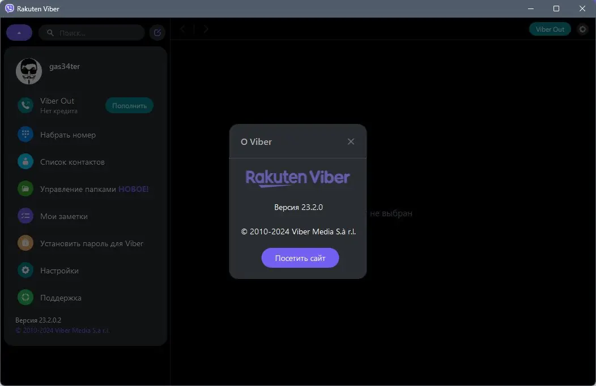
Task: Click the dial pad icon
Action: click(25, 134)
